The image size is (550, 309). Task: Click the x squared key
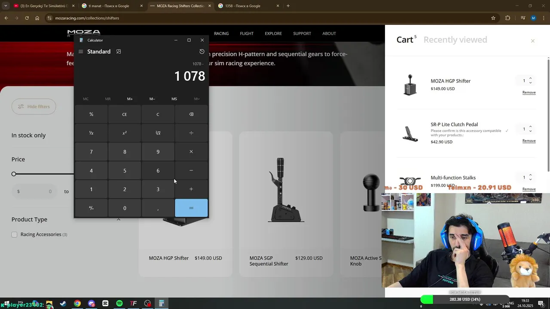tap(125, 133)
